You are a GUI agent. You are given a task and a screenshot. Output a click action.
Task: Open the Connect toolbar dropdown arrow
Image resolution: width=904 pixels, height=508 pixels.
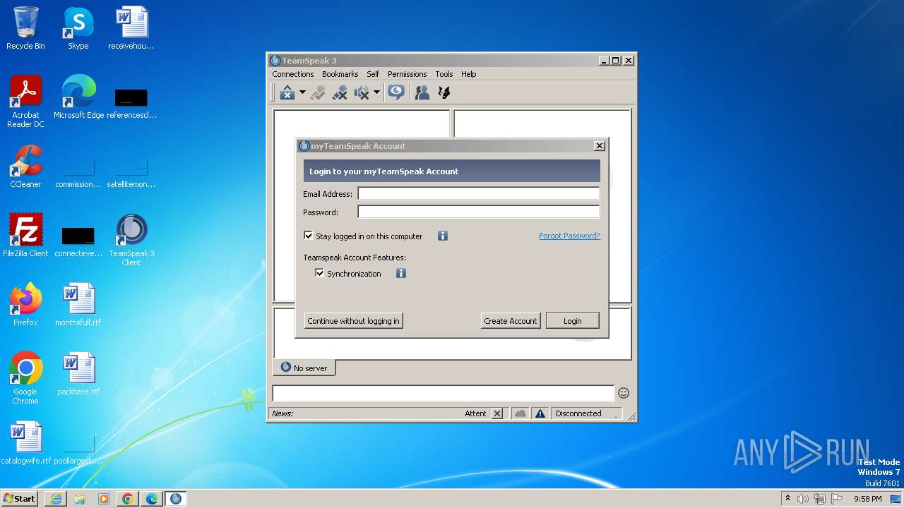click(302, 92)
